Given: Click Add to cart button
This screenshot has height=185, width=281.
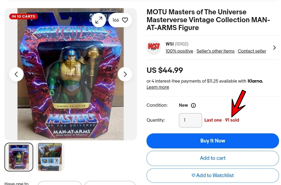Looking at the screenshot, I should tap(213, 158).
